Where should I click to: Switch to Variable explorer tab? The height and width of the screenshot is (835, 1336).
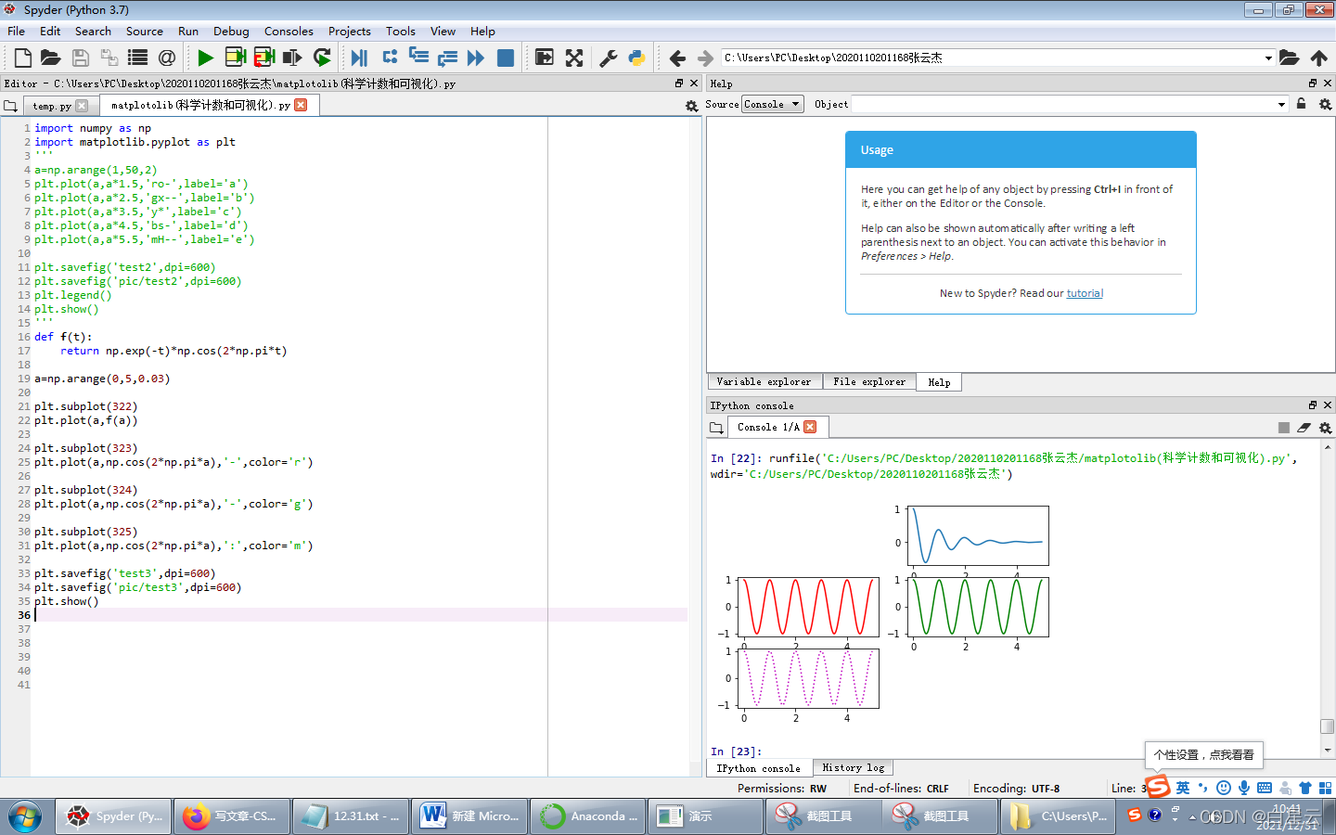[764, 381]
